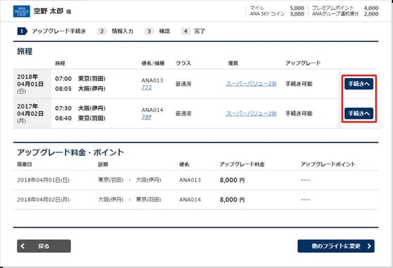Click 他のフライトに変更 button
393x268 pixels.
tap(336, 246)
